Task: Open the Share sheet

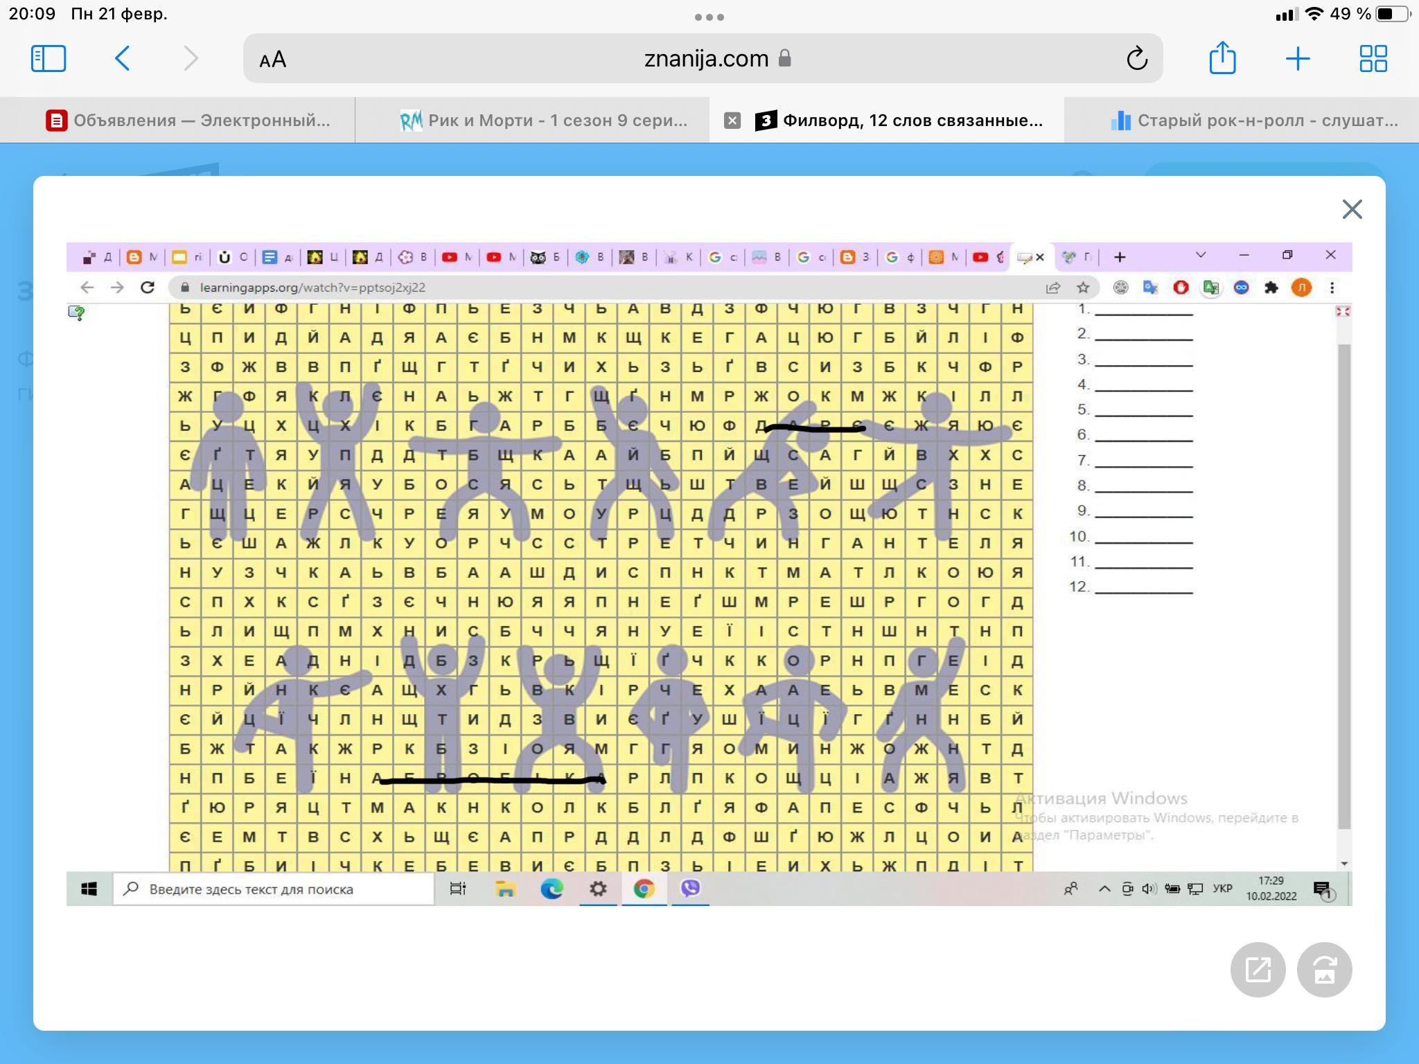Action: pos(1222,58)
